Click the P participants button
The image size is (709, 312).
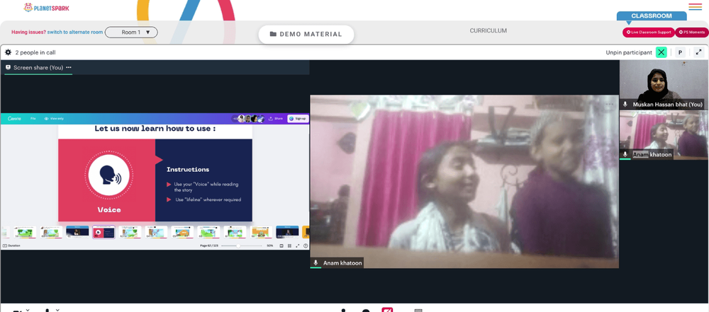(x=680, y=52)
